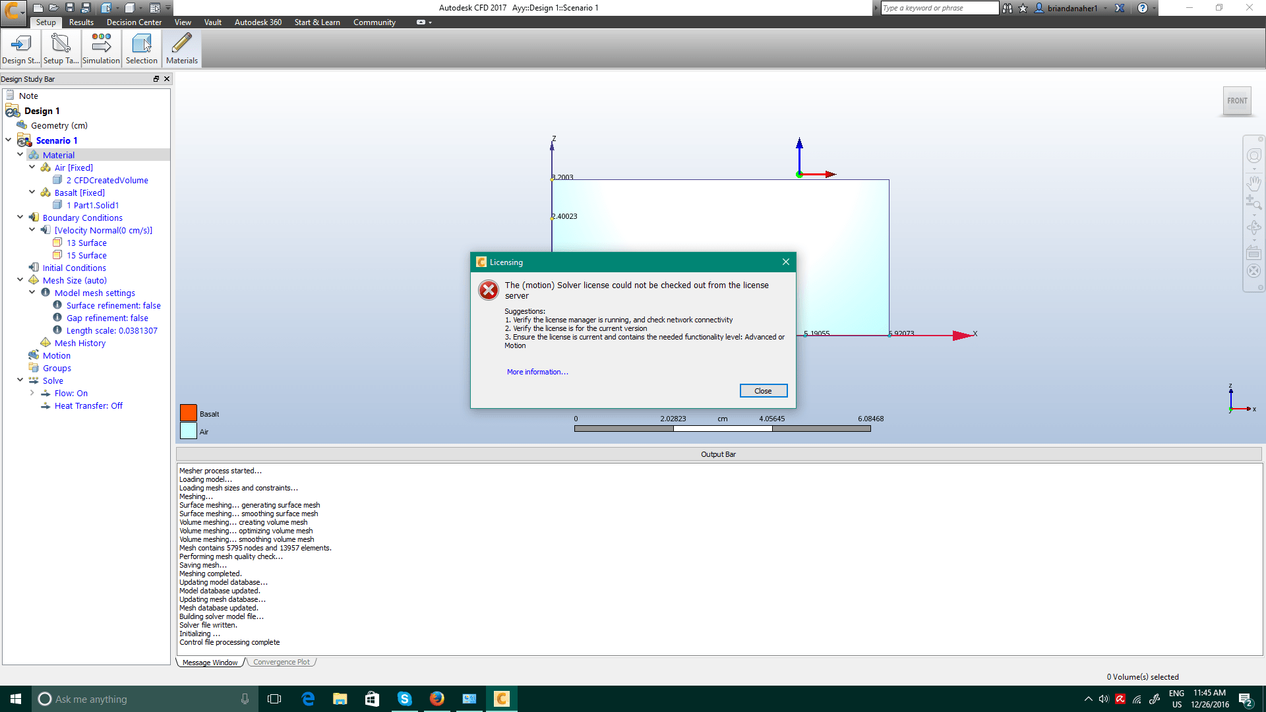Click the Air light-blue color swatch
The image size is (1266, 712).
click(x=189, y=430)
